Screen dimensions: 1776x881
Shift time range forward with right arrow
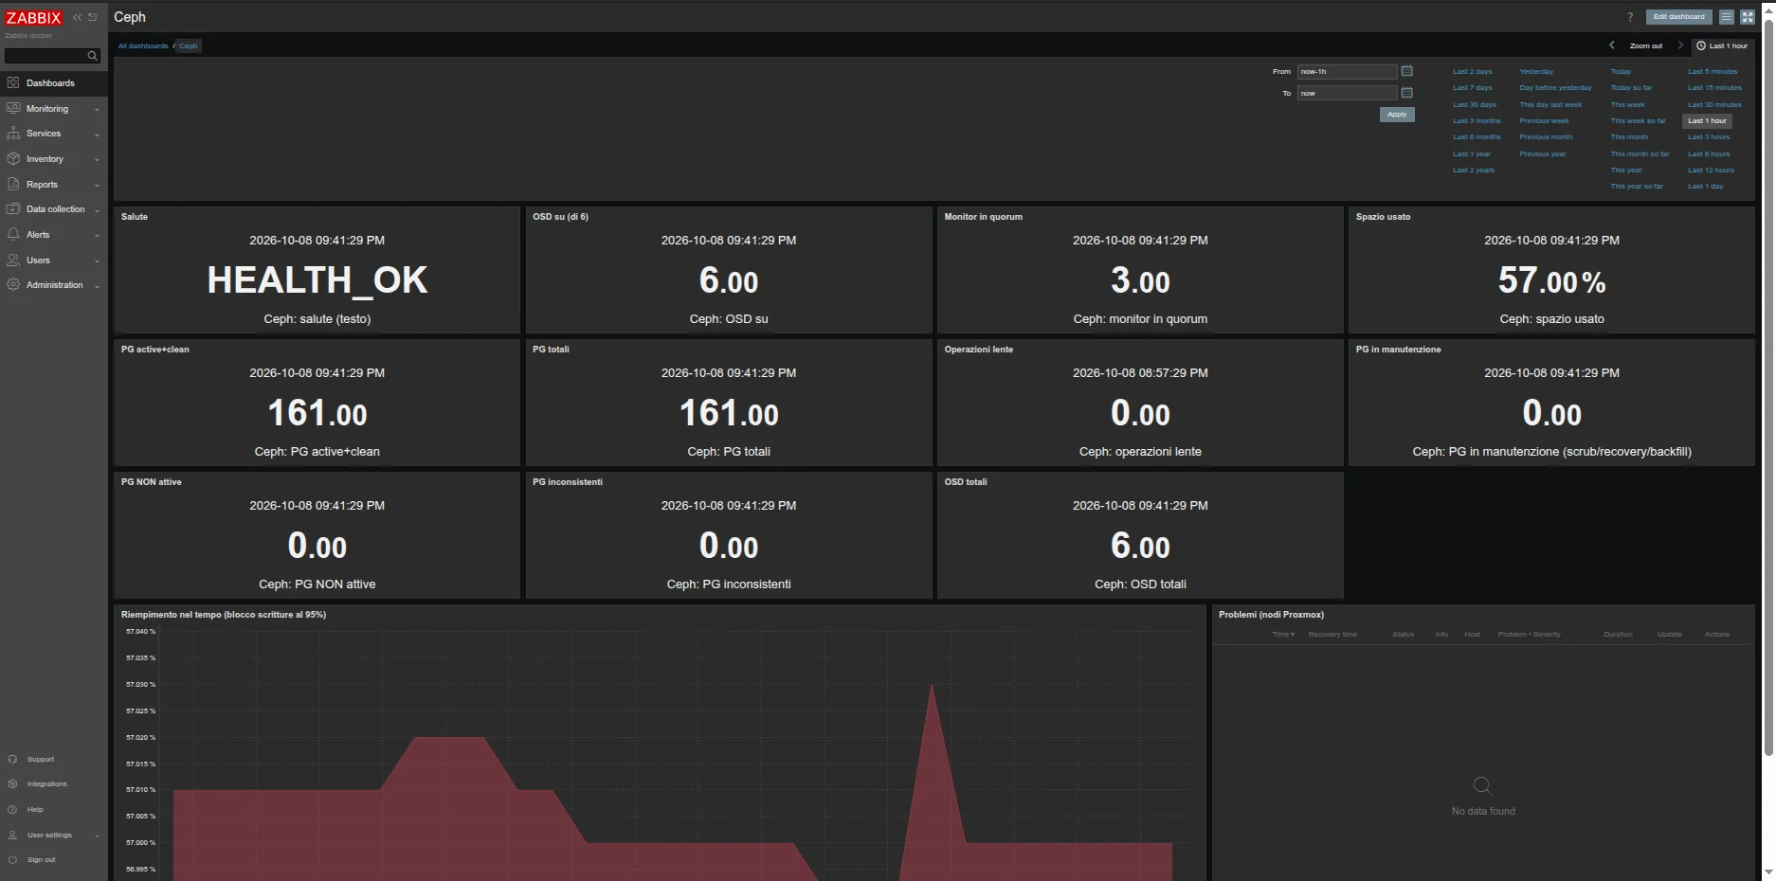(x=1680, y=45)
